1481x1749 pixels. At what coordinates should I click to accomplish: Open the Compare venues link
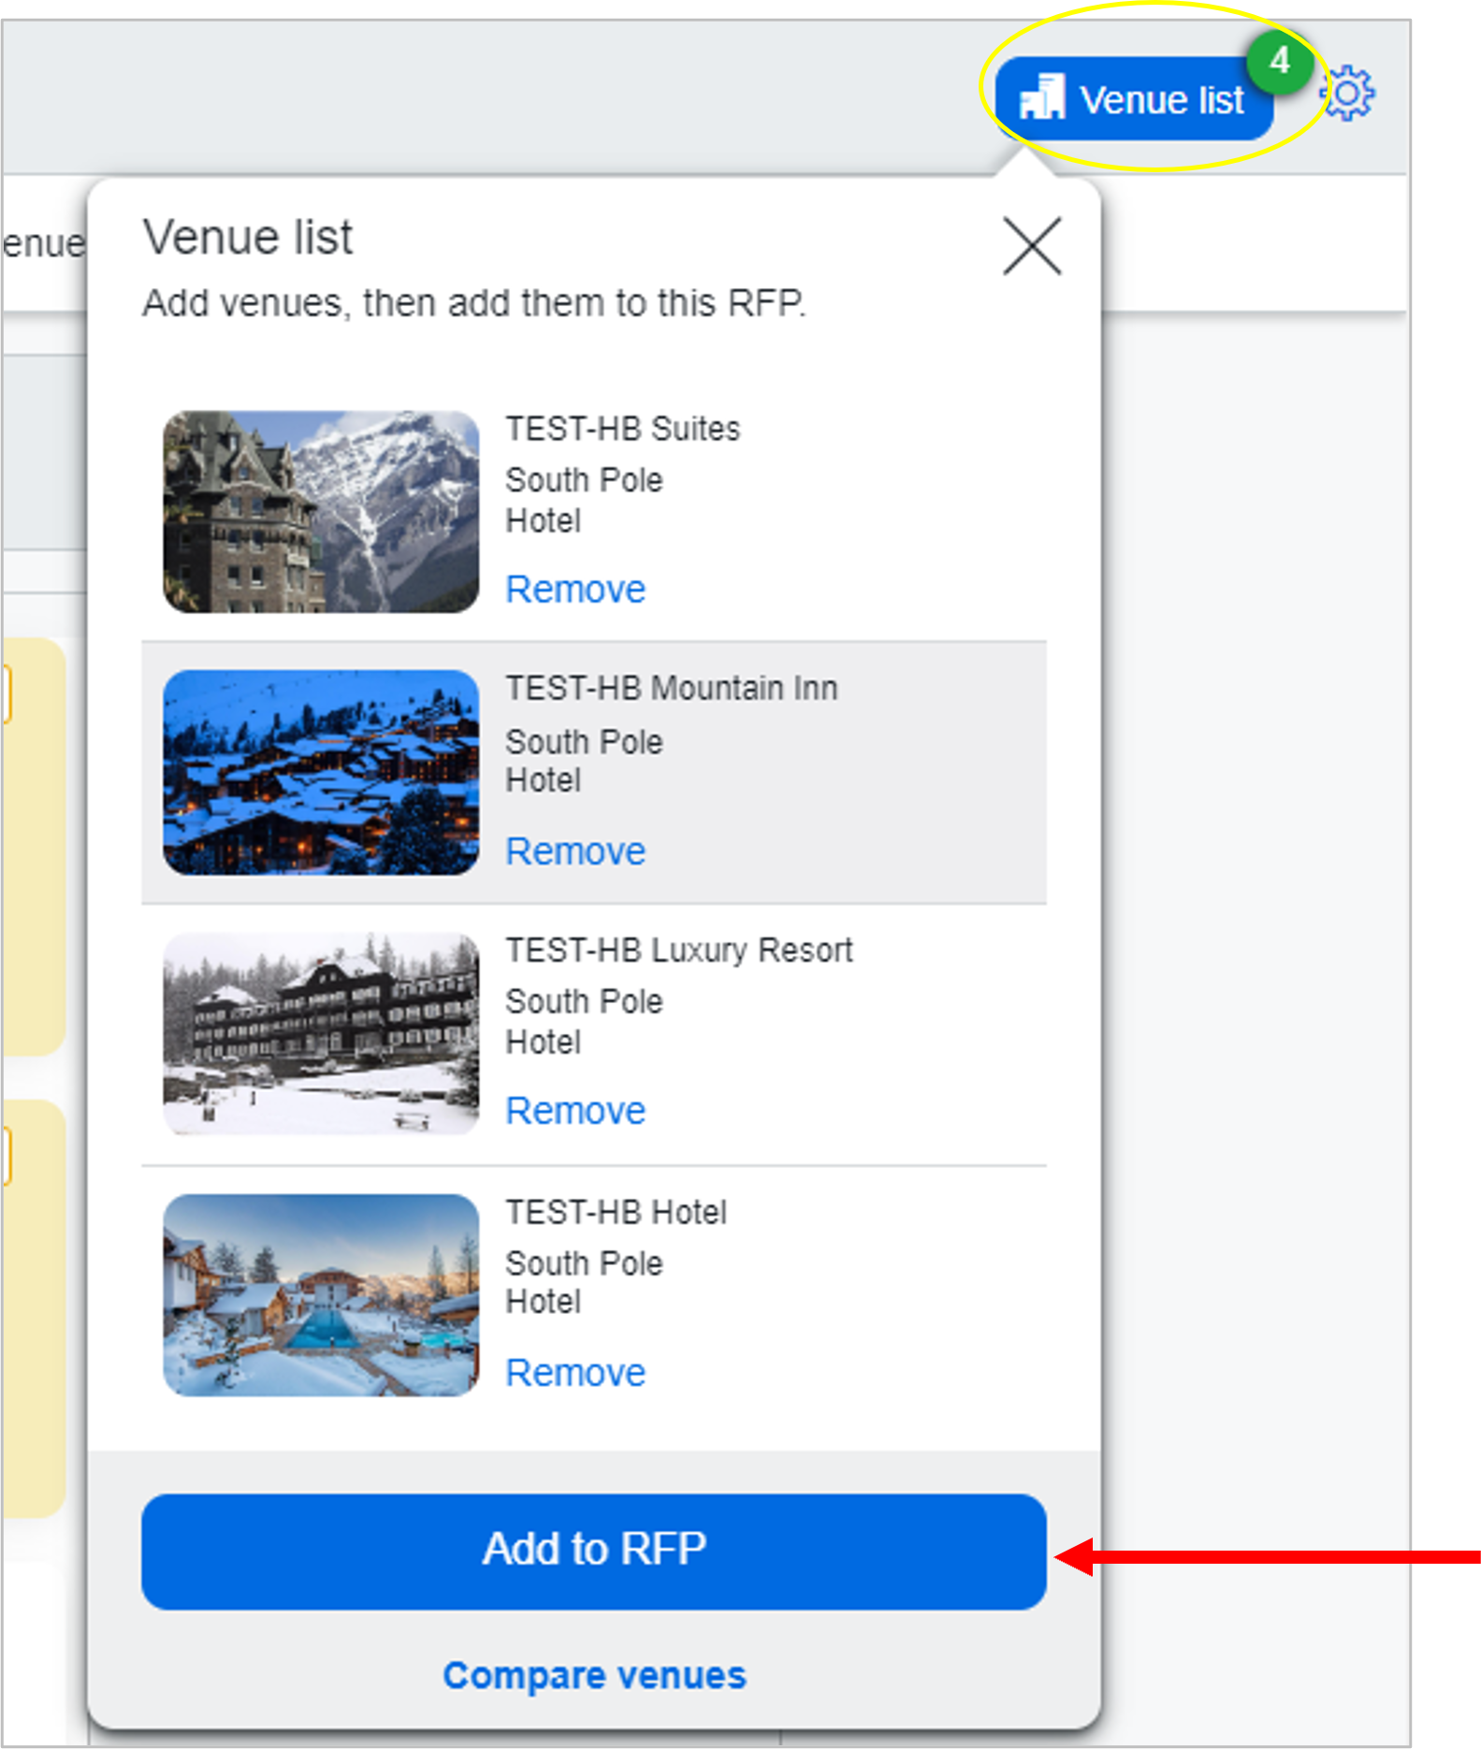594,1675
